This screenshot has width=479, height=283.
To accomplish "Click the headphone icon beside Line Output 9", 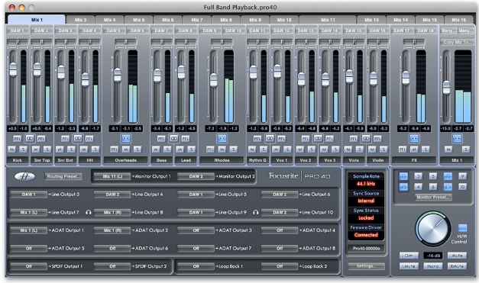I will pos(256,212).
